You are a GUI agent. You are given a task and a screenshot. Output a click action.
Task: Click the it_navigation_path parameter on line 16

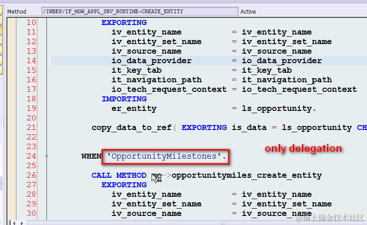[157, 80]
